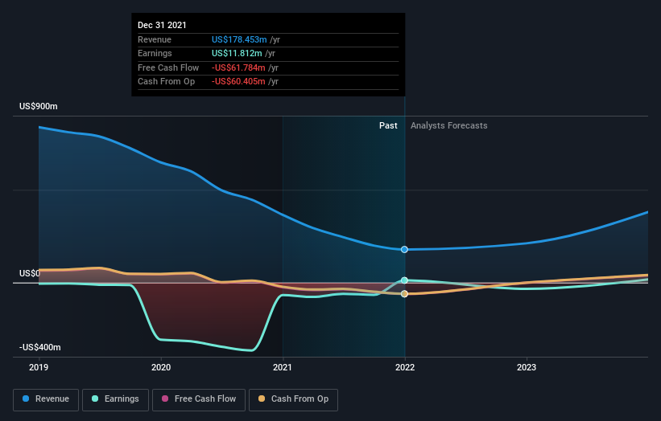Screen dimensions: 661x421
Task: Click the 2023 x-axis label
Action: coord(527,367)
